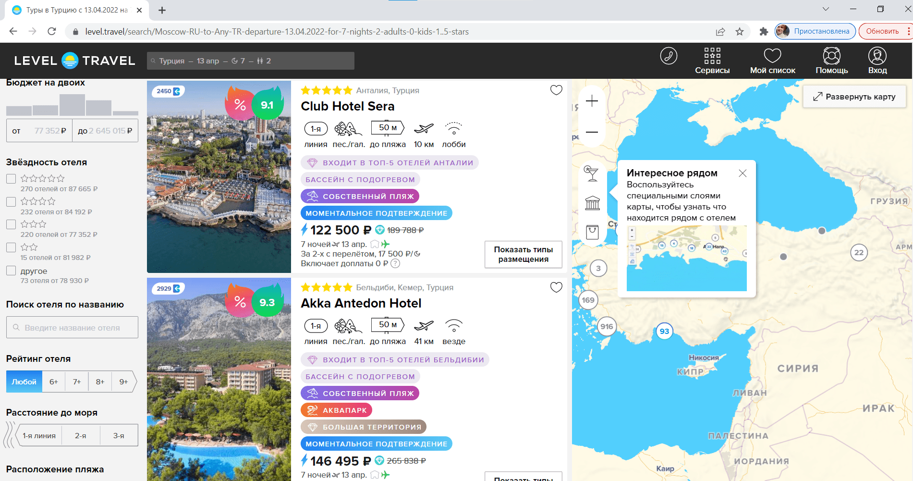Add Akka Antedon Hotel to favorites heart
Viewport: 913px width, 481px height.
tap(556, 287)
